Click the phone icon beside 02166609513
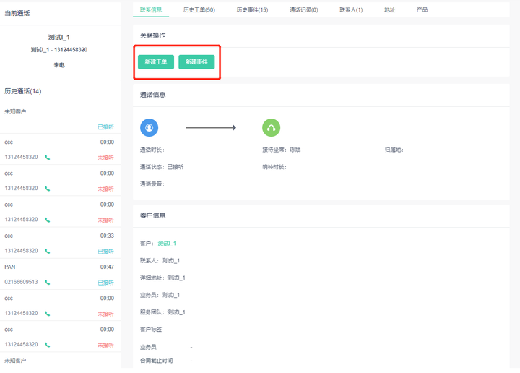 [x=48, y=283]
